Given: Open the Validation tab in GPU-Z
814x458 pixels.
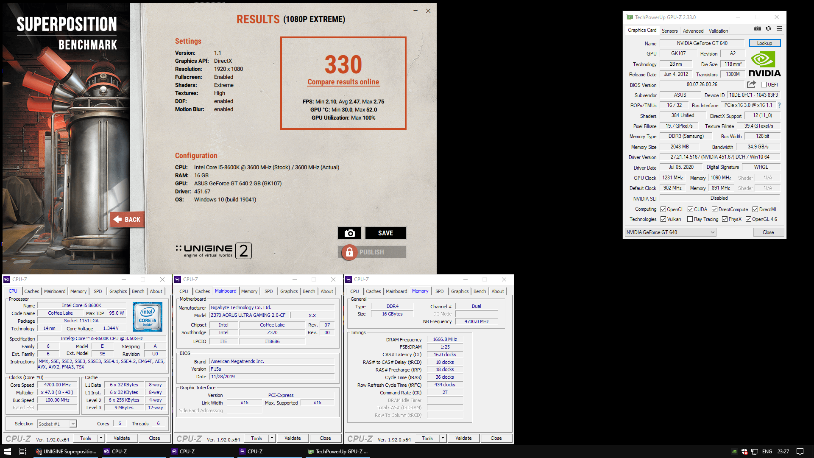Looking at the screenshot, I should 718,31.
